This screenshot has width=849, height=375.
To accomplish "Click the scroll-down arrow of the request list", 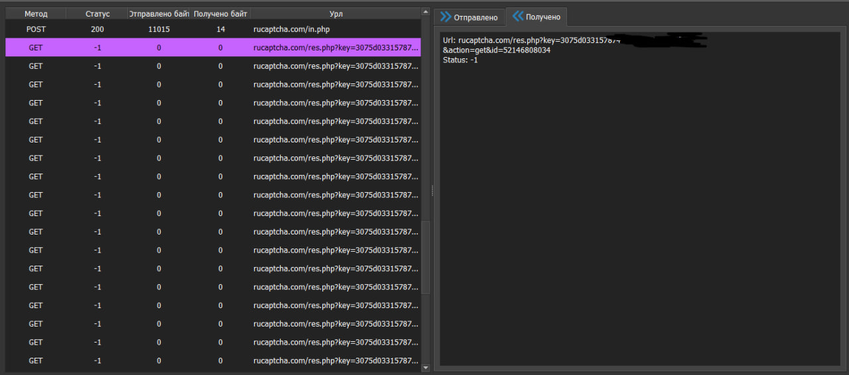I will 426,366.
